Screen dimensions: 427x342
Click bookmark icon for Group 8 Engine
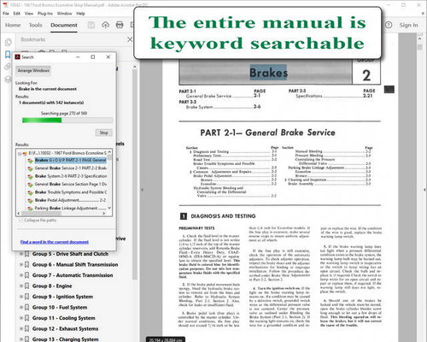click(x=27, y=286)
